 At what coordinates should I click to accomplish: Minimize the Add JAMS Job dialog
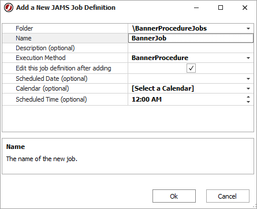click(196, 8)
